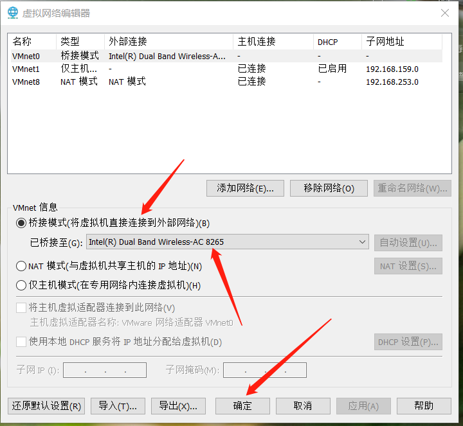Select the 仅主机模式 radio button
This screenshot has height=426, width=463.
[x=21, y=285]
